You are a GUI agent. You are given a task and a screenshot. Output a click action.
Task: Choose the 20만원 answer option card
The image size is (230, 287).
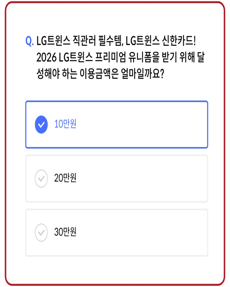point(117,178)
